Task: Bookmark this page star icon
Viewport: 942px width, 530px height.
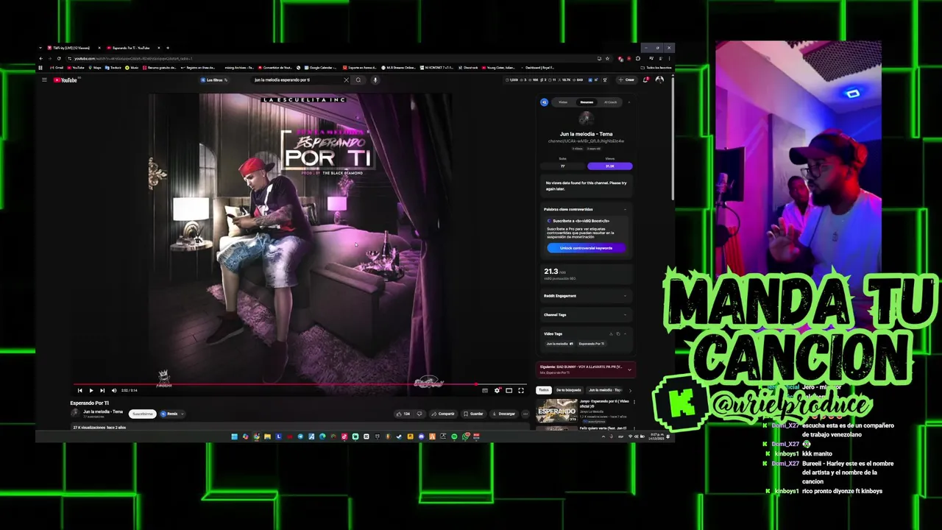Action: pyautogui.click(x=607, y=58)
